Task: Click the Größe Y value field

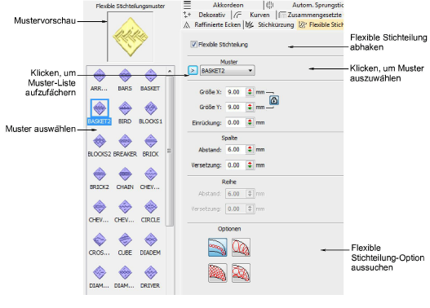Action: click(236, 107)
